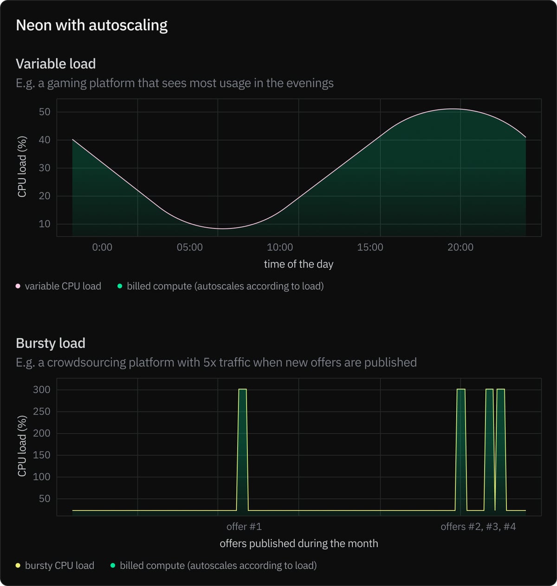Select the 'bursty CPU load' legend label
Screen dimensions: 557x586
coord(59,566)
